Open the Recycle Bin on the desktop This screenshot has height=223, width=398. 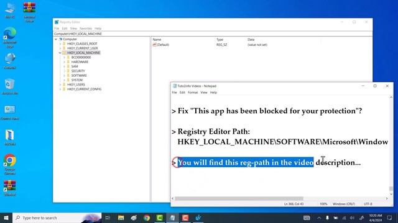pyautogui.click(x=10, y=86)
